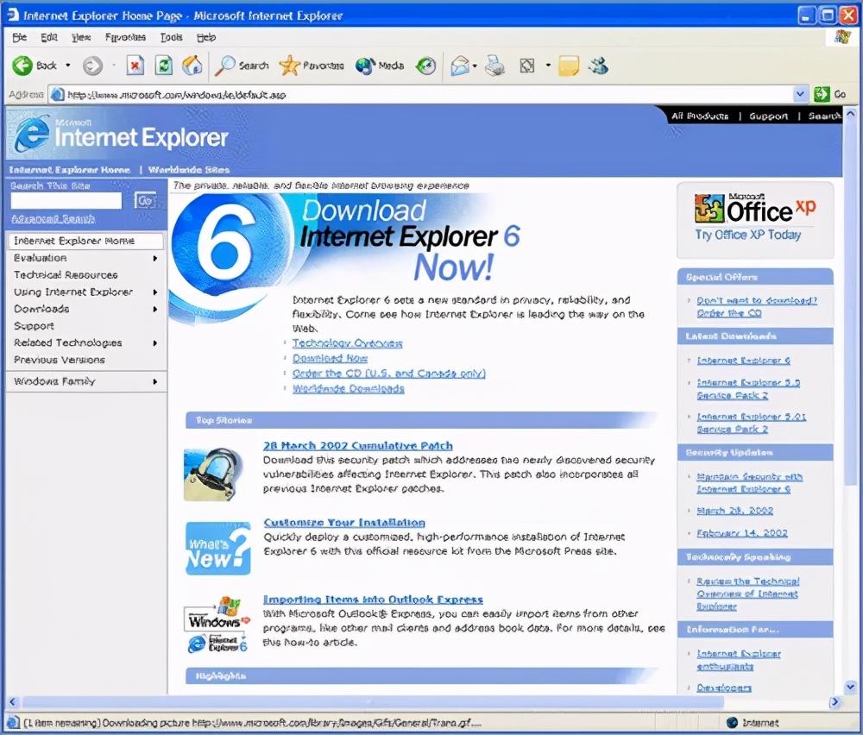Viewport: 863px width, 735px height.
Task: Click the Search This Site text field
Action: coord(66,201)
